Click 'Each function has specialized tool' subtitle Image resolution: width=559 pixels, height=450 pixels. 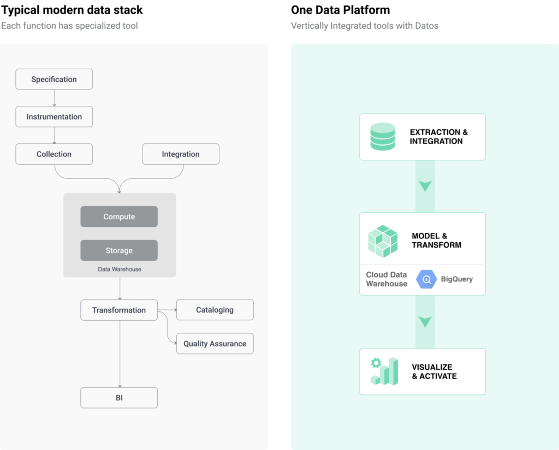(x=69, y=26)
